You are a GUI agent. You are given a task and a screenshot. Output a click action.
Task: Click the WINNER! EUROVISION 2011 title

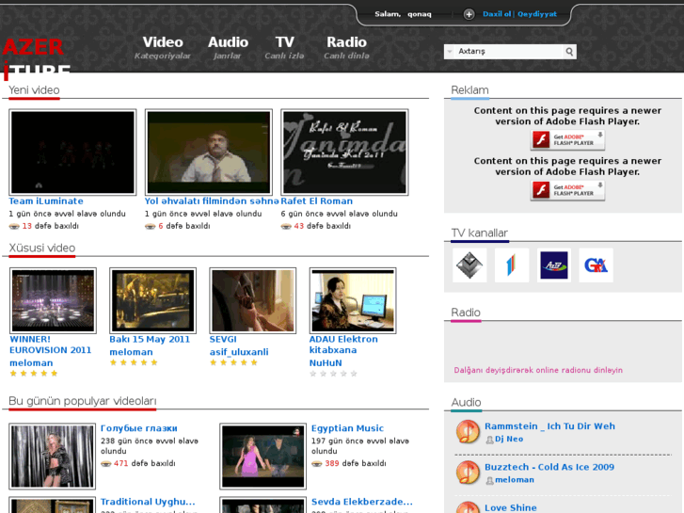(x=51, y=345)
